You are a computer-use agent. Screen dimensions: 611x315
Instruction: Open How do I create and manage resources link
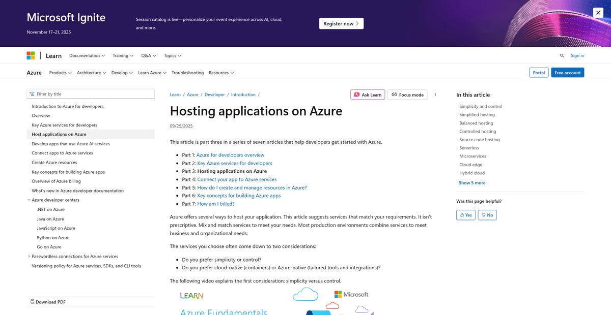coord(252,187)
